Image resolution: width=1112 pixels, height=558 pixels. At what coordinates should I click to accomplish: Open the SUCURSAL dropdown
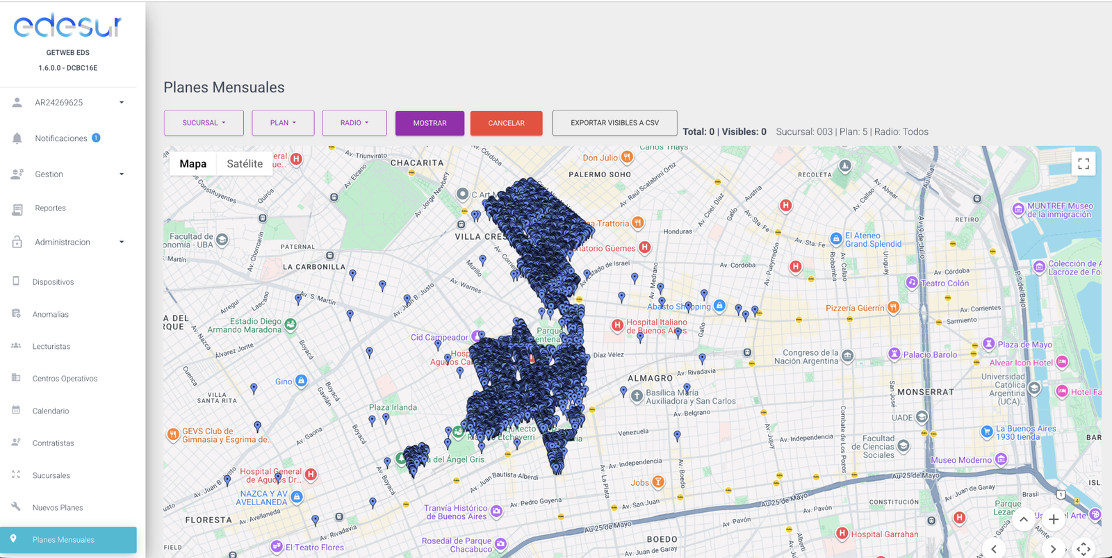click(204, 123)
